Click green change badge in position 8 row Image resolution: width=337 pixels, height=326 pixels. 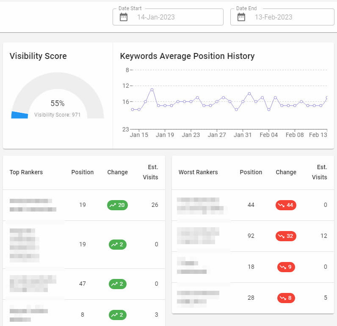[x=118, y=315]
